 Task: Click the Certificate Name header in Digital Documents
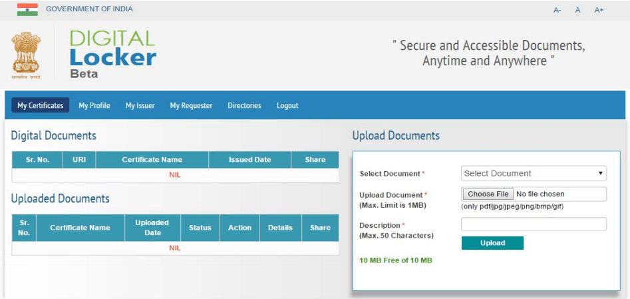(x=152, y=160)
